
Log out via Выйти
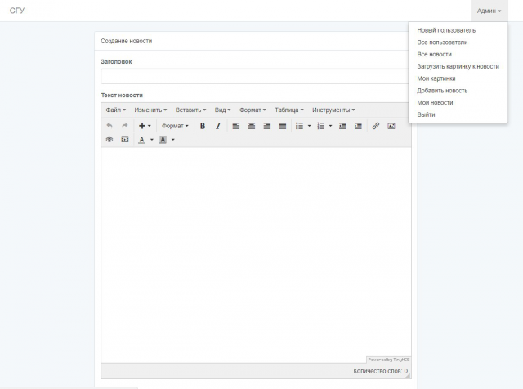point(426,114)
